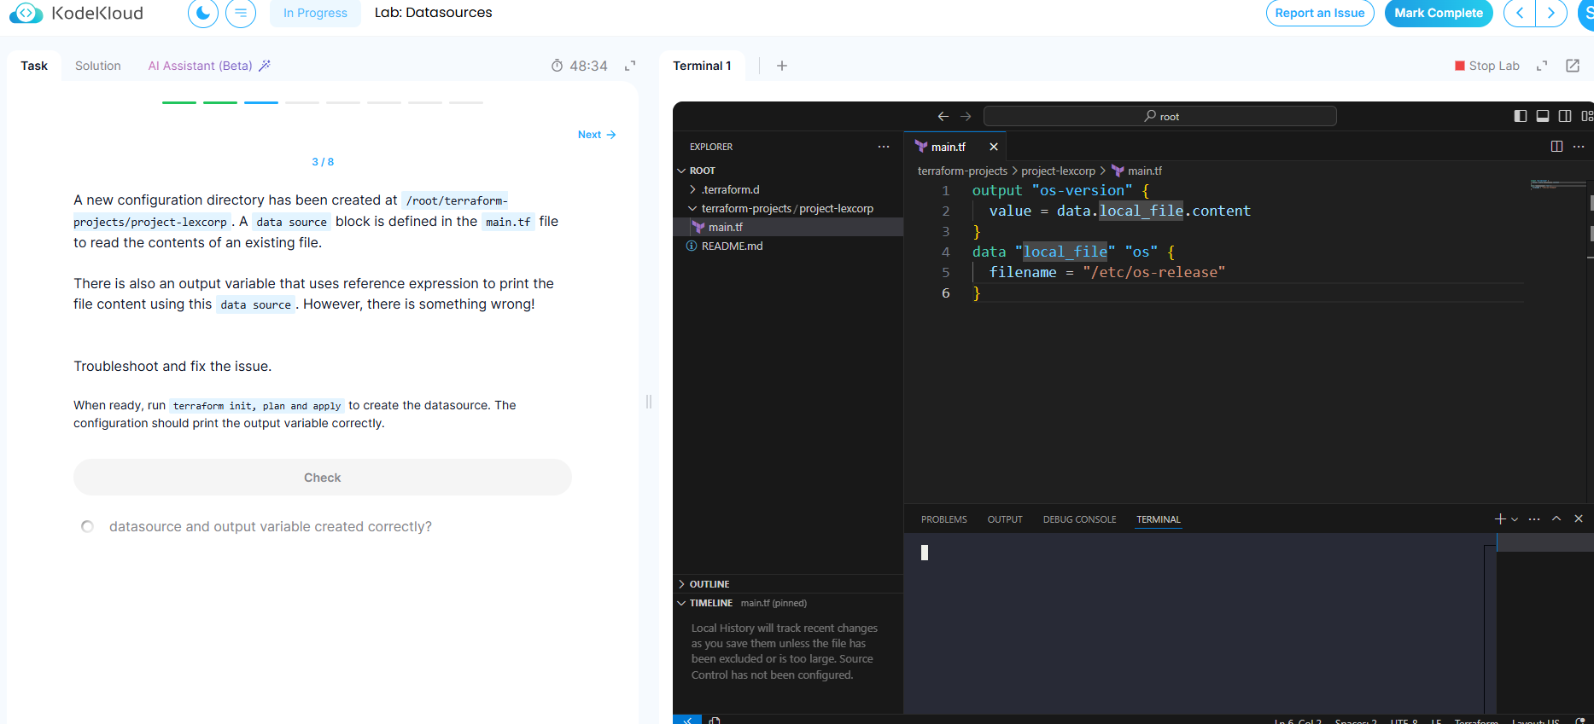Click the root command center search box
1594x724 pixels.
coord(1160,116)
